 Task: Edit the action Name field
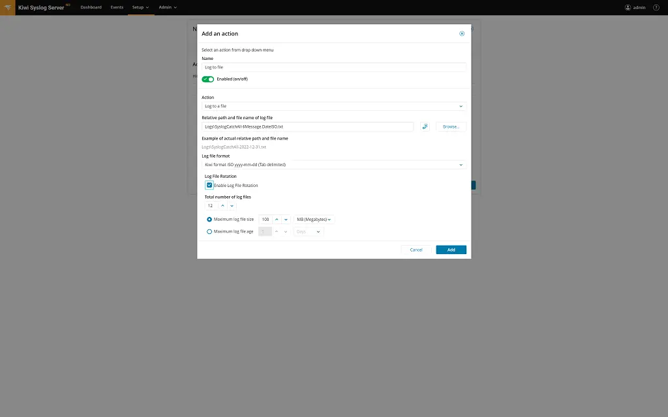(x=334, y=67)
